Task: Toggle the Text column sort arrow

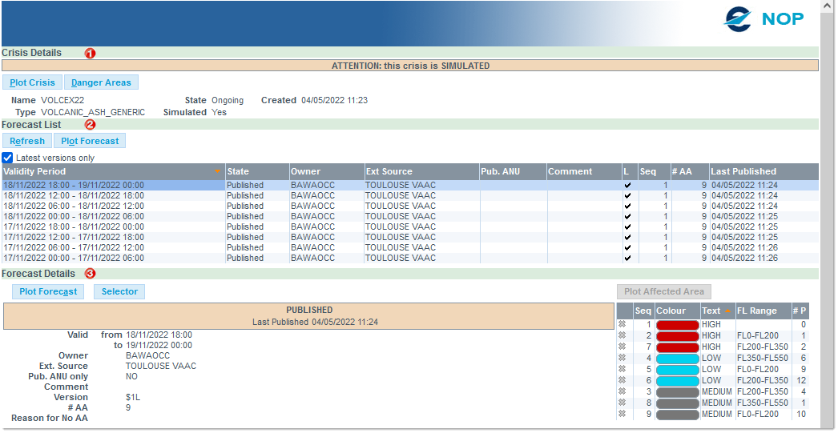Action: click(x=727, y=311)
